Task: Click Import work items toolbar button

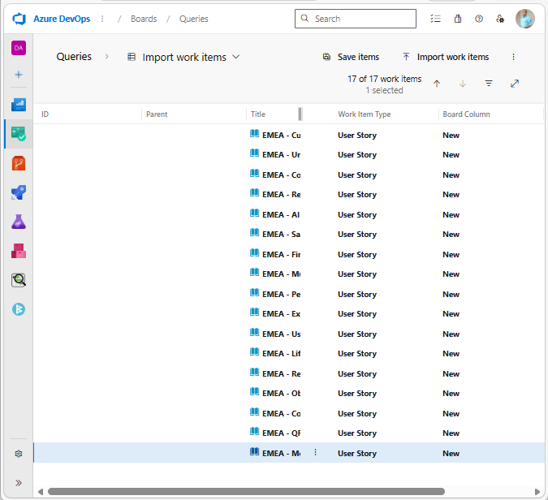Action: pyautogui.click(x=446, y=57)
